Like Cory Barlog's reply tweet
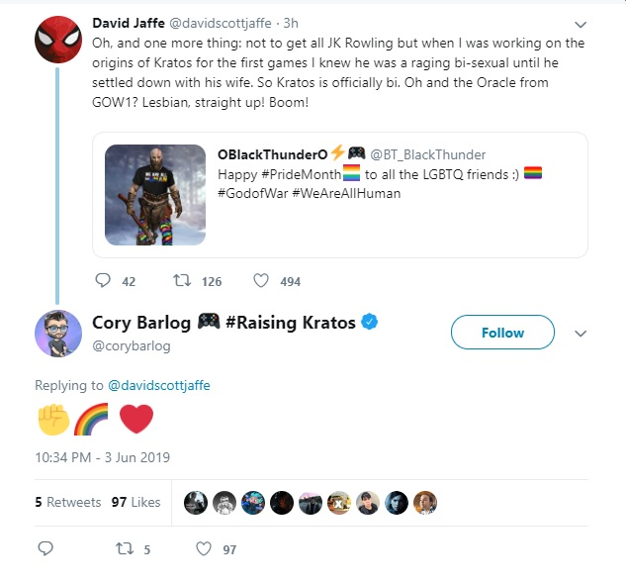The width and height of the screenshot is (626, 584). point(204,548)
